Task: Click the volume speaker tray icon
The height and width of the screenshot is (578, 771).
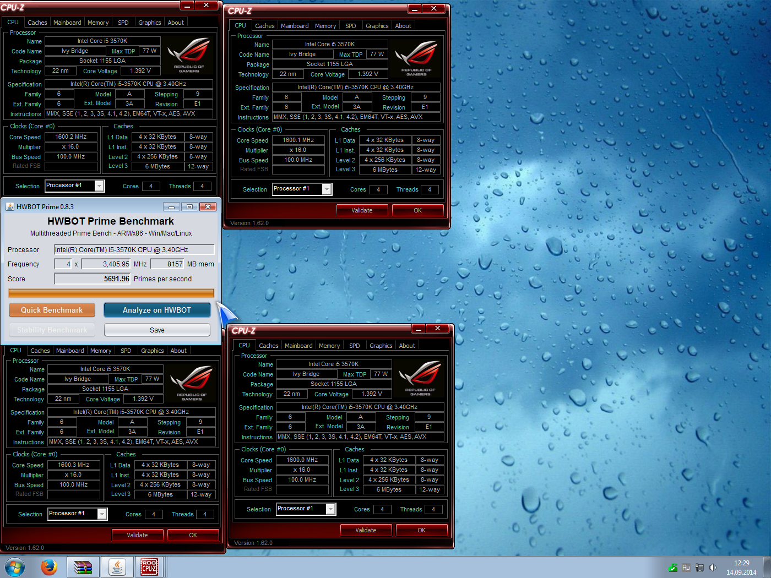Action: point(713,568)
